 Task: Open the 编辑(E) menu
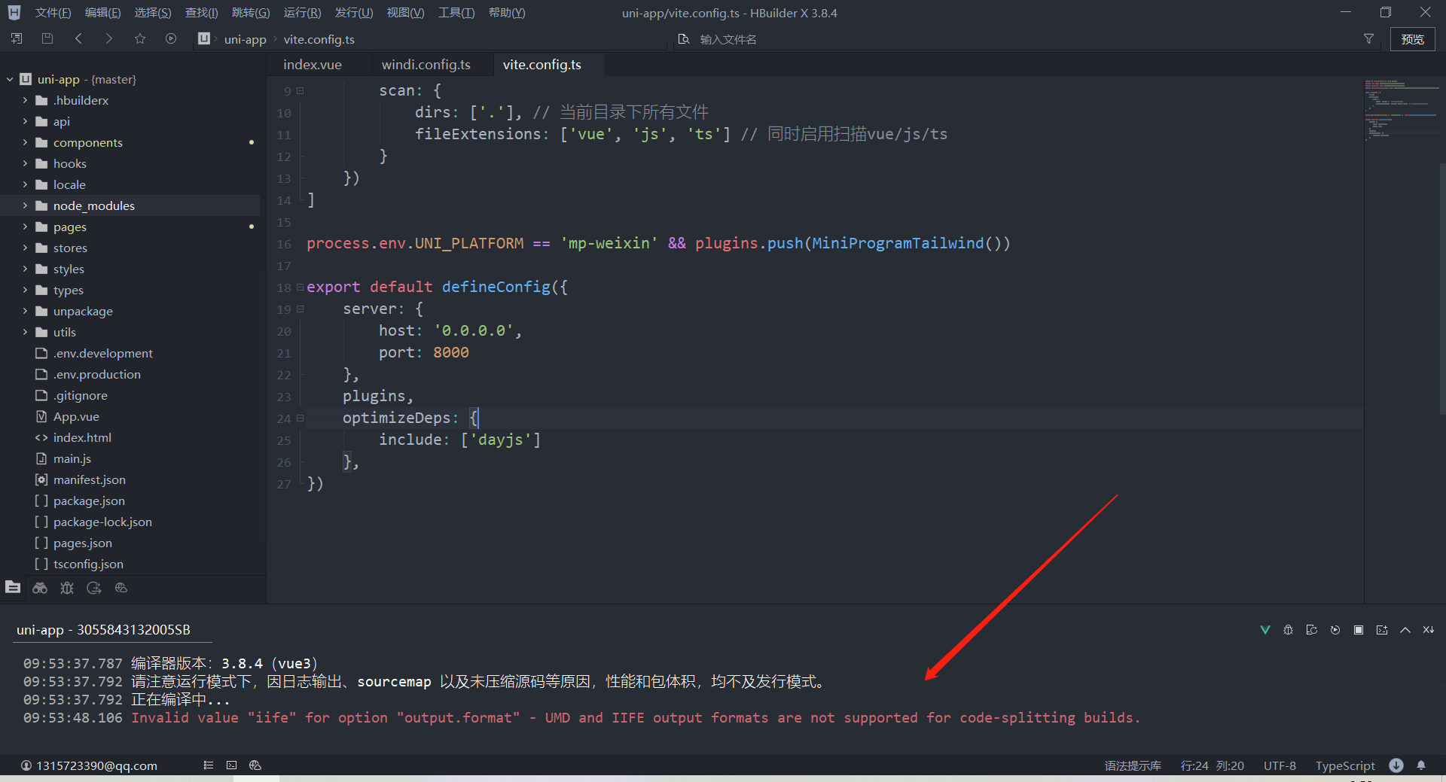pos(103,13)
